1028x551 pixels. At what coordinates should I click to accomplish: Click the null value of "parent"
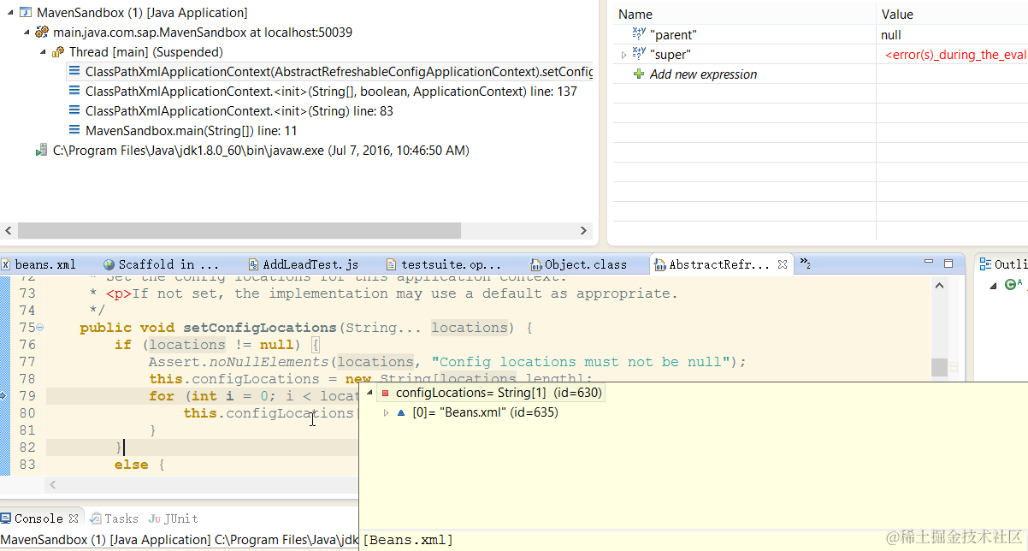891,35
